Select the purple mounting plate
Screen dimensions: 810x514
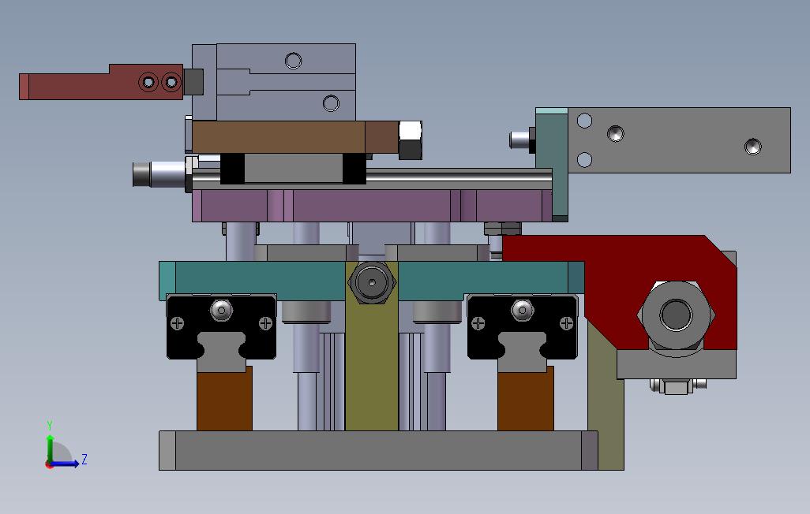coord(372,206)
